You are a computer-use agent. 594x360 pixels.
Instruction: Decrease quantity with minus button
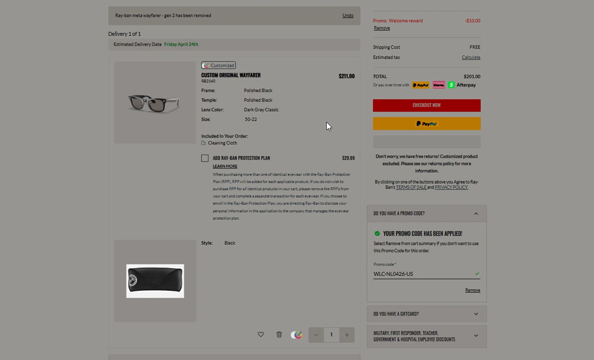click(x=316, y=335)
